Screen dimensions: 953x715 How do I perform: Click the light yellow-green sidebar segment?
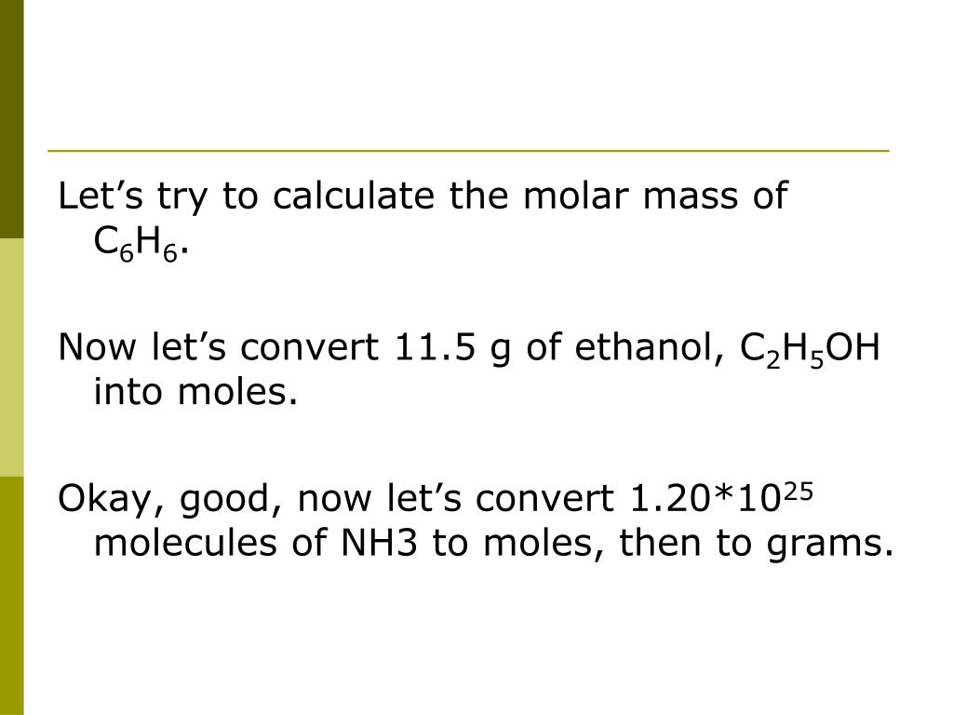click(11, 357)
